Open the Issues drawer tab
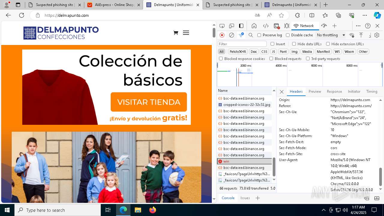 click(245, 198)
